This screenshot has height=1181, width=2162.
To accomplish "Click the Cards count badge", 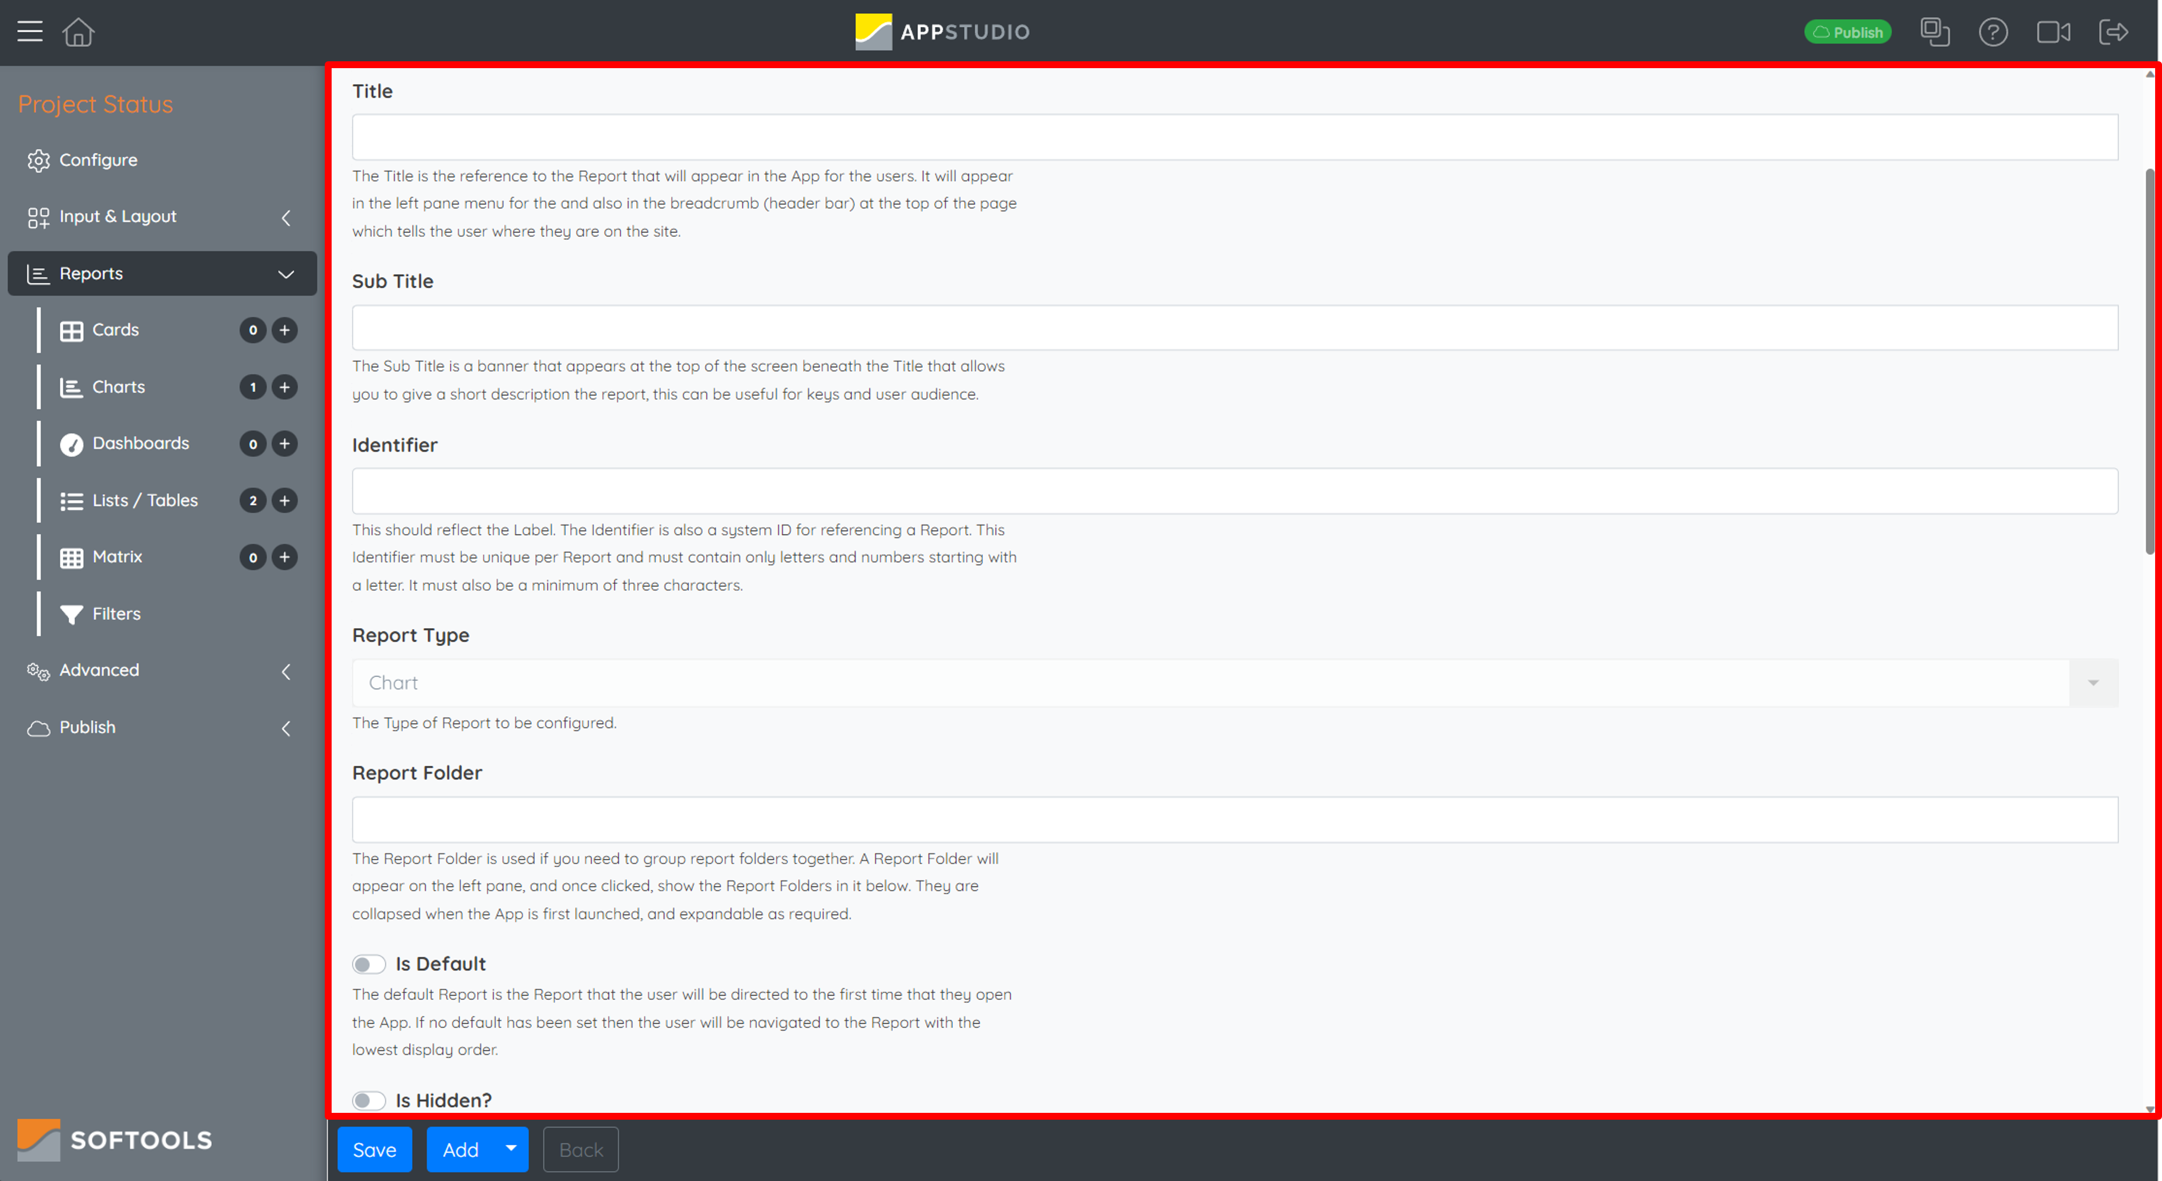I will point(253,330).
